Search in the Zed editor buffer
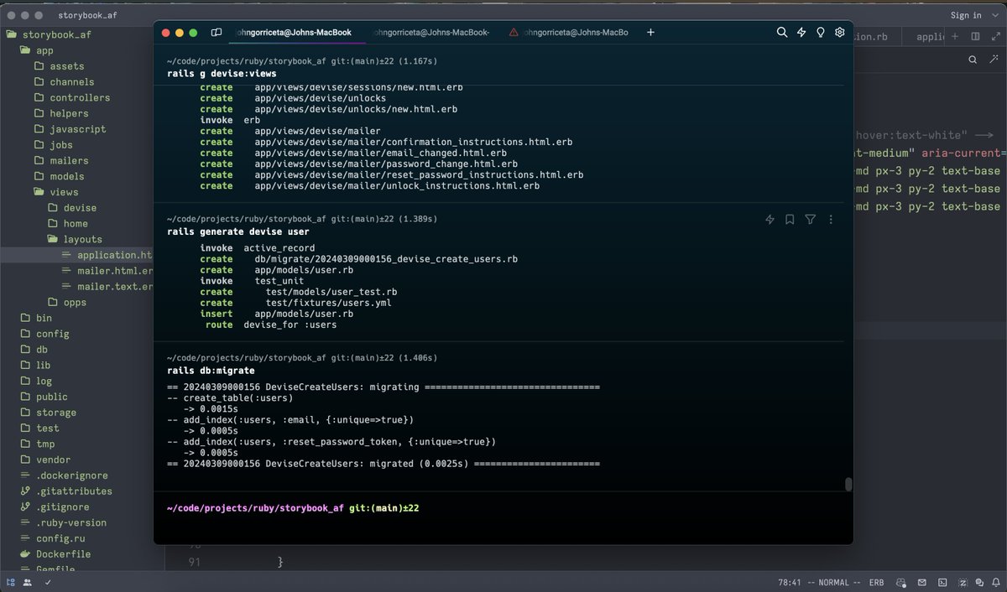This screenshot has height=592, width=1007. 973,60
